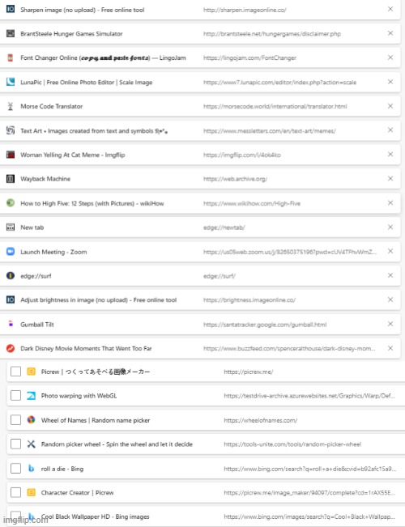
Task: Close the How to High Five entry
Action: click(390, 202)
